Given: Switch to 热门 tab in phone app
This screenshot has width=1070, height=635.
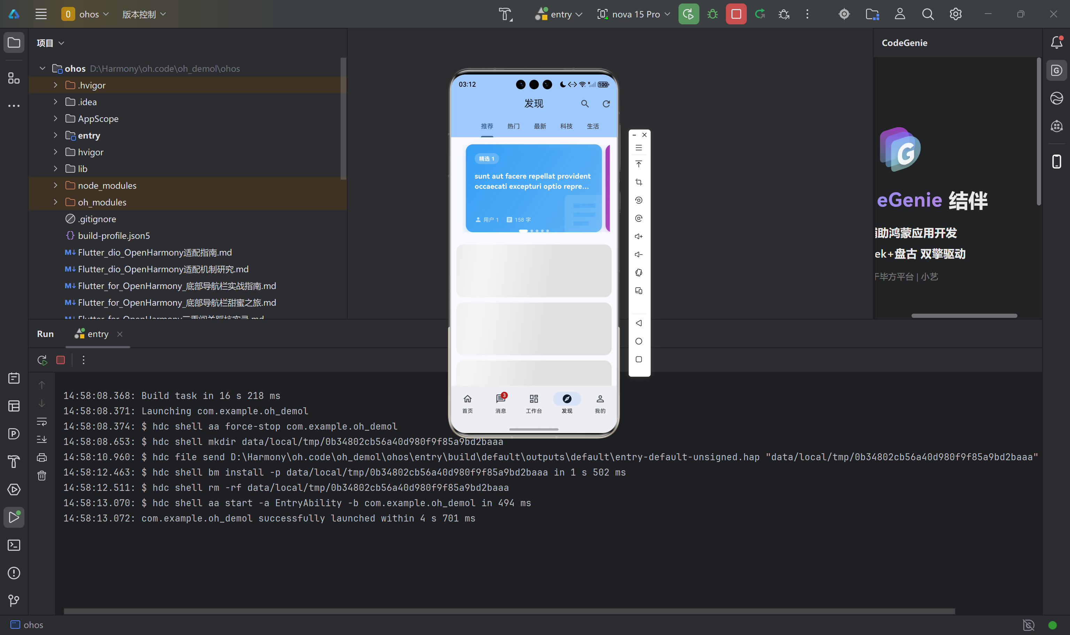Looking at the screenshot, I should click(x=513, y=126).
